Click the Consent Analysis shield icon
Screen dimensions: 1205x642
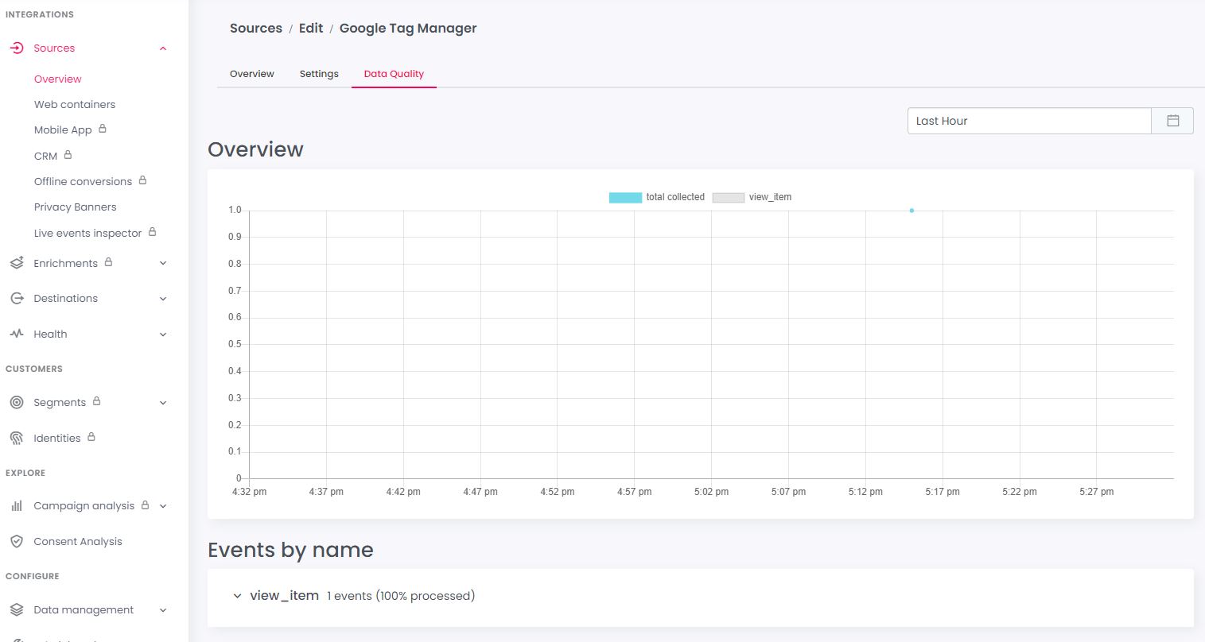(x=17, y=542)
